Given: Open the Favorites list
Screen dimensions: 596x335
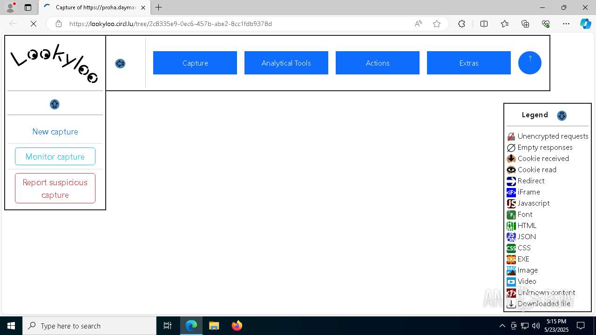Looking at the screenshot, I should click(505, 24).
